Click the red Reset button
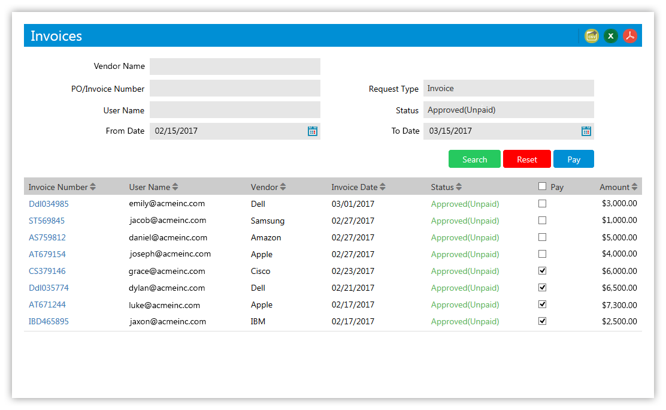 tap(526, 159)
